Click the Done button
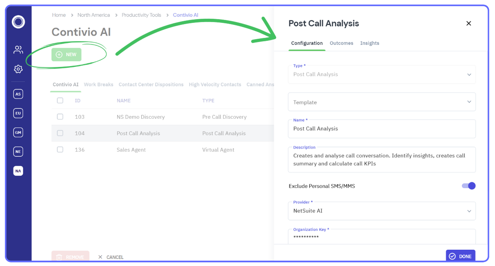Viewport: 495px width, 266px height. point(460,256)
